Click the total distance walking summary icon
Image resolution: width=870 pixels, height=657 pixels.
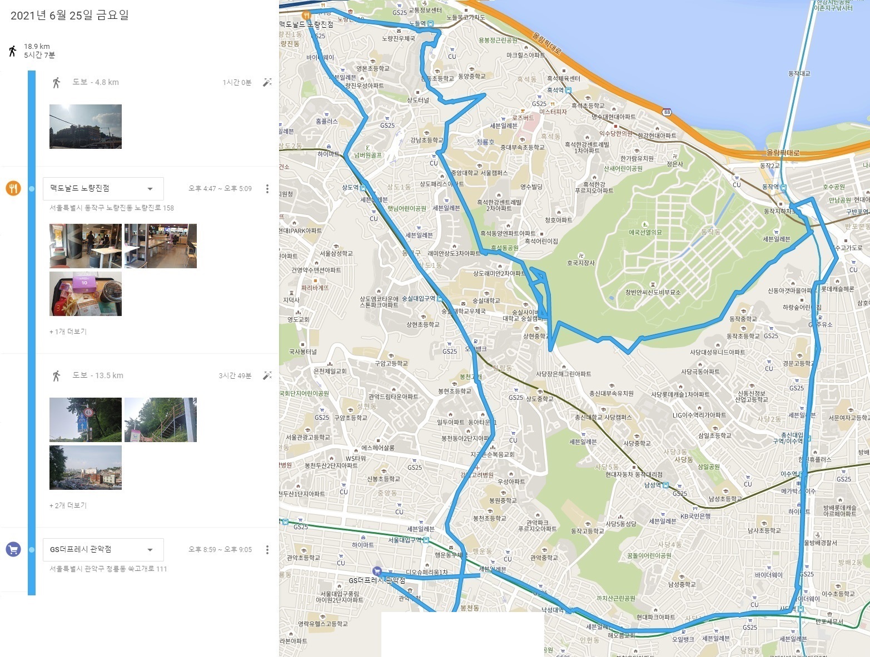pos(12,51)
